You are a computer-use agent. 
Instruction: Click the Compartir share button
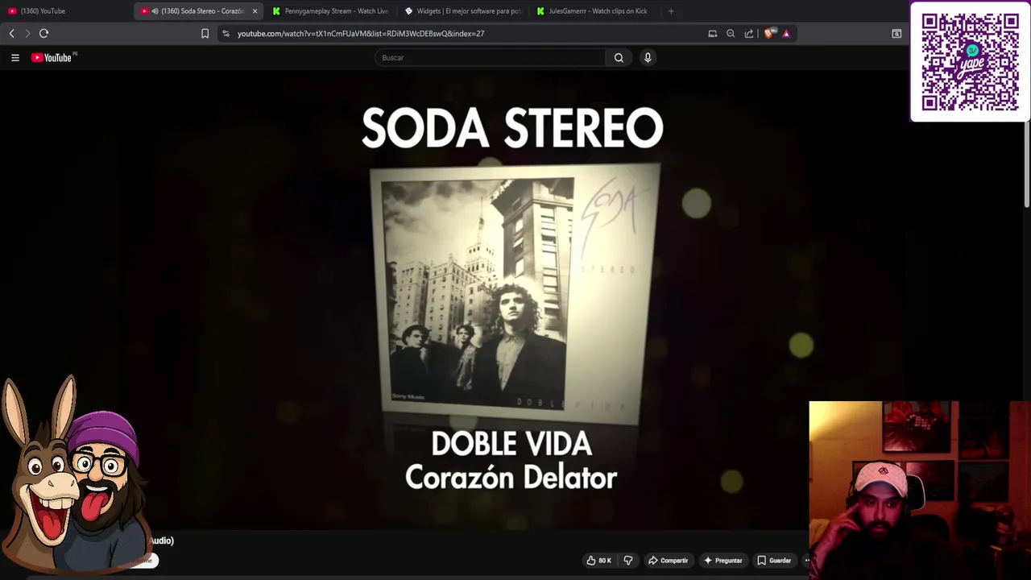(x=669, y=561)
